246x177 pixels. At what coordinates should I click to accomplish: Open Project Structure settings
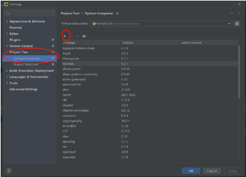pos(26,64)
